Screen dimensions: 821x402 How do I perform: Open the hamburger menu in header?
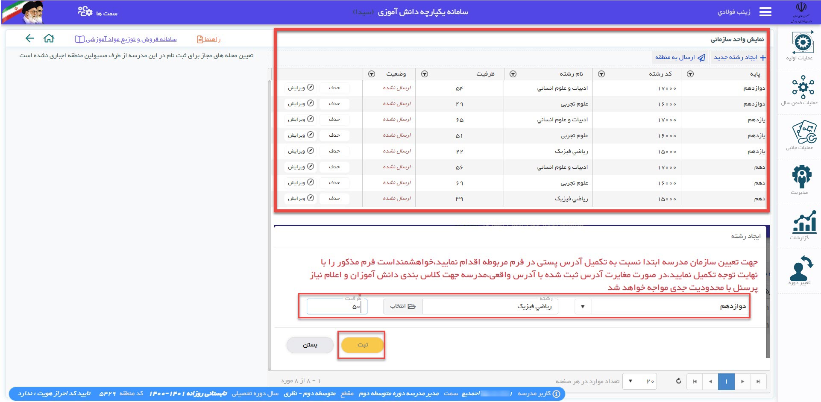pos(765,12)
